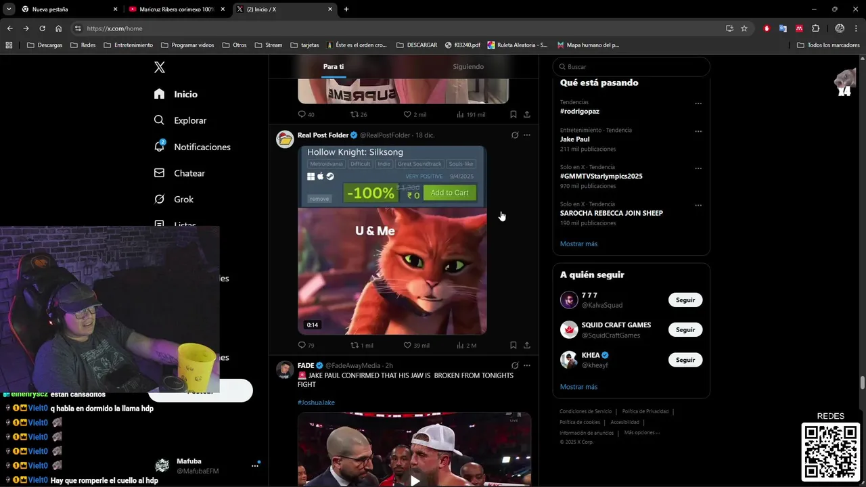Bookmark the post with 191 mil views
This screenshot has height=487, width=866.
tap(514, 114)
